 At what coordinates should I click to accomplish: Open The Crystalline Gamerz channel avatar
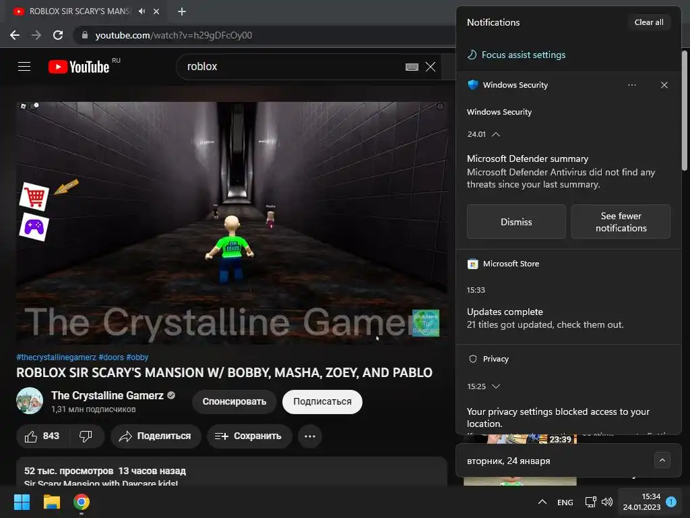[x=30, y=401]
